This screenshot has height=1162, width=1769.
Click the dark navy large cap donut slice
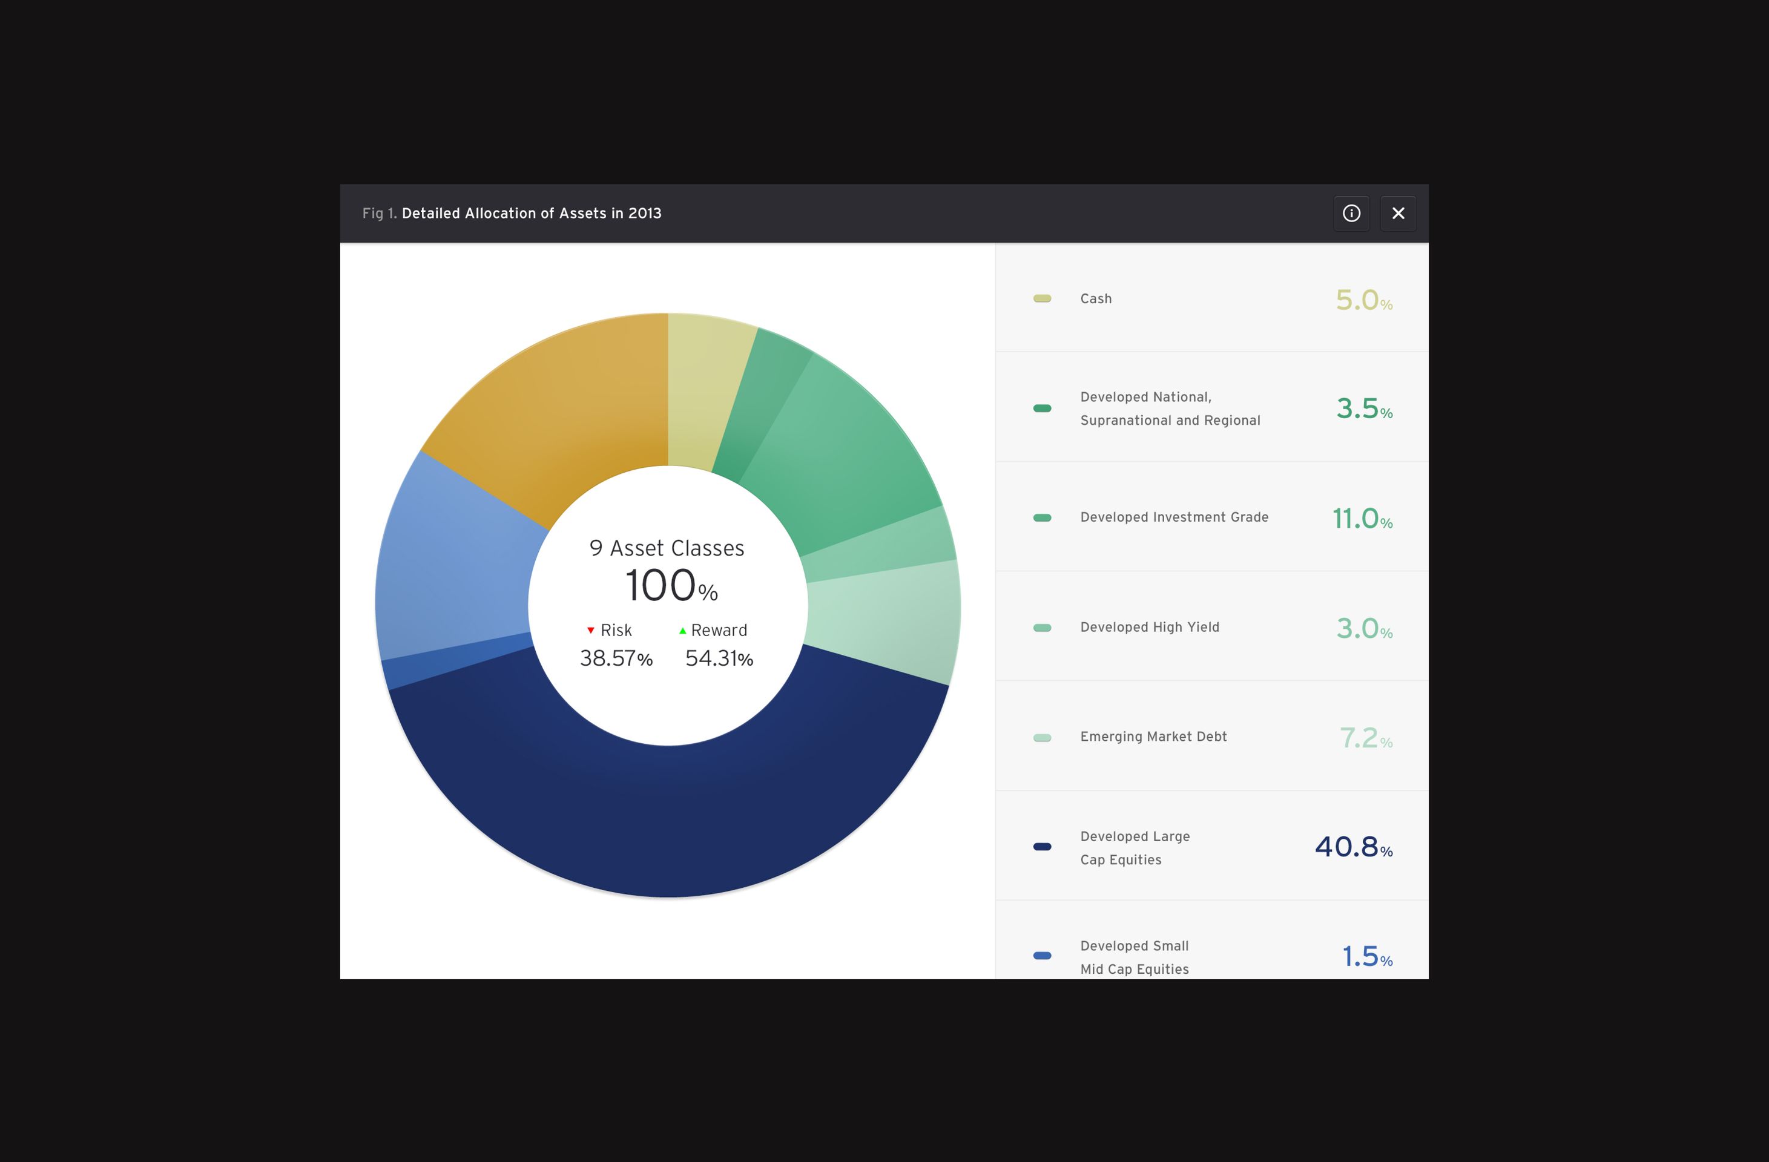[669, 821]
